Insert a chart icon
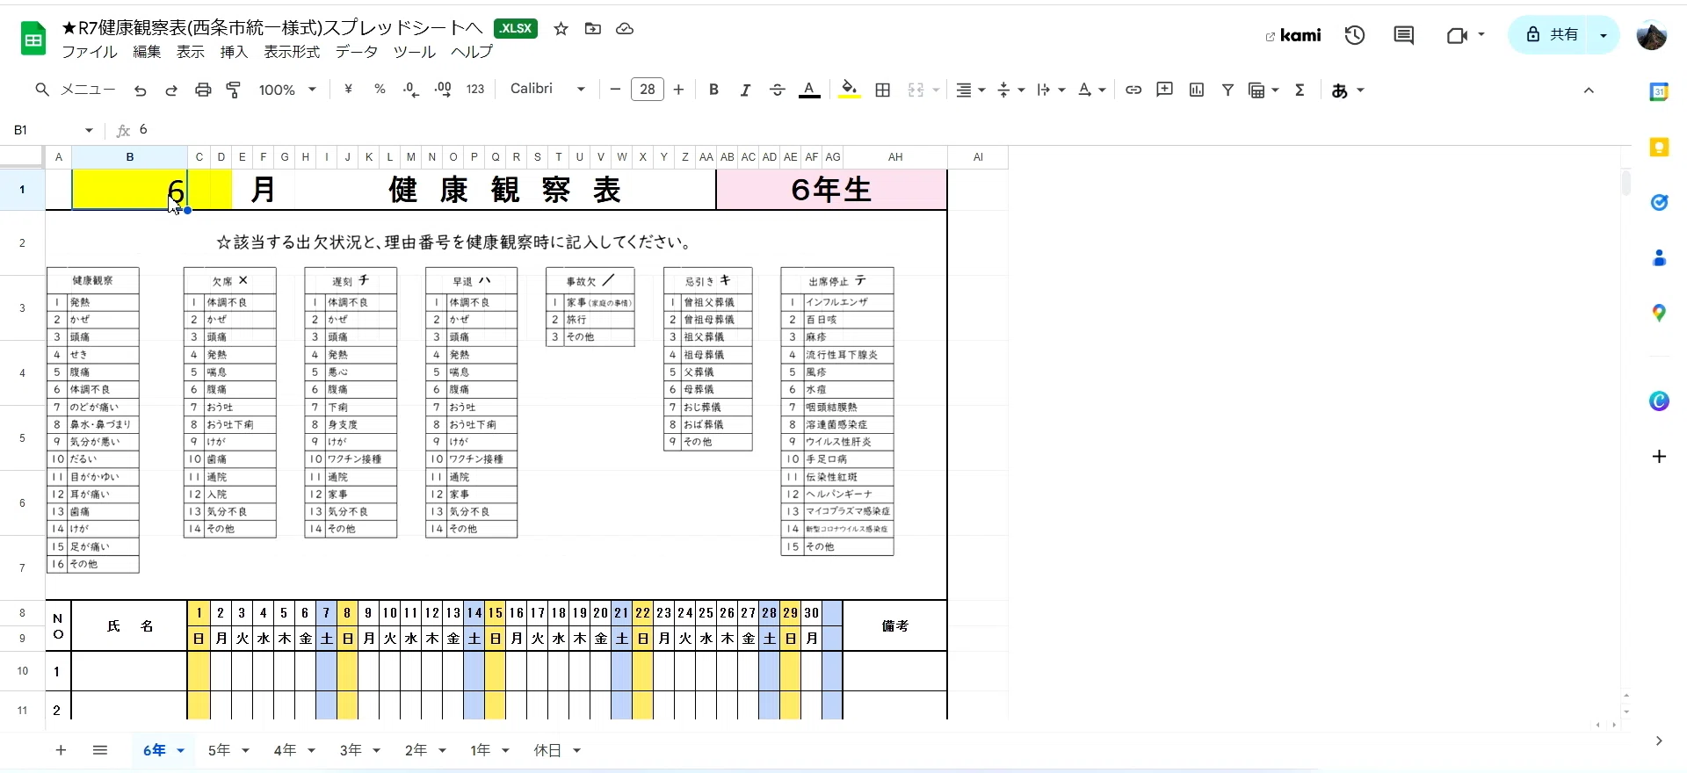Image resolution: width=1687 pixels, height=773 pixels. (1197, 90)
